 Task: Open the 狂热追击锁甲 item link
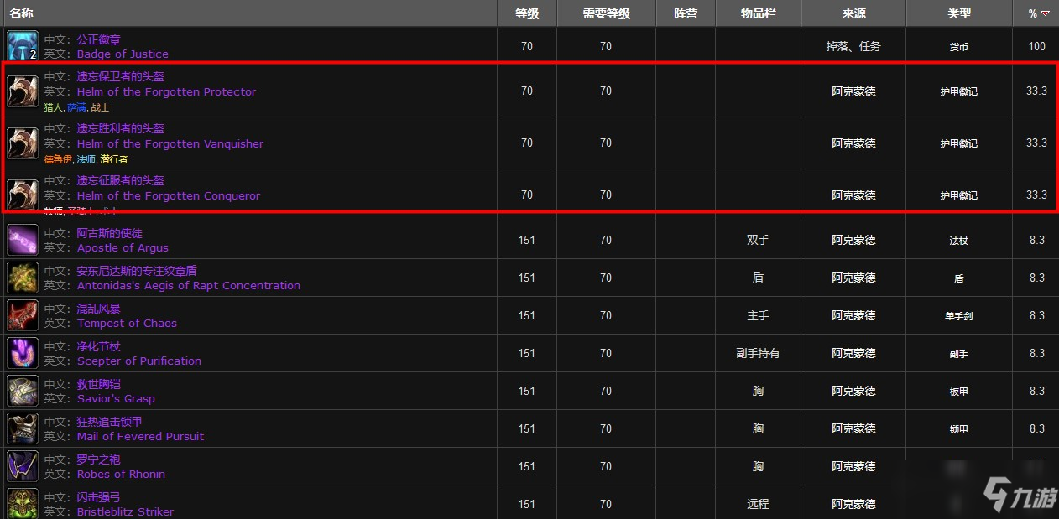click(x=110, y=421)
